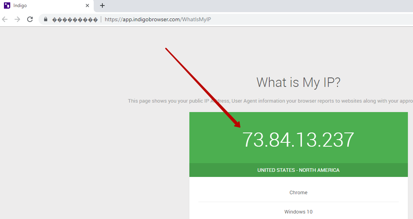Click the 'What is My IP?' heading
The image size is (413, 219).
tap(298, 83)
